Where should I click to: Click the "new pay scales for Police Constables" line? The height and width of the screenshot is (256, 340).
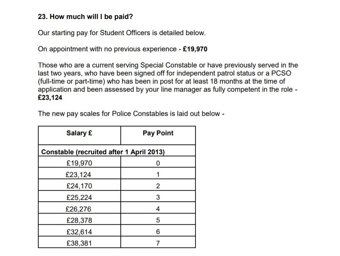(x=131, y=114)
